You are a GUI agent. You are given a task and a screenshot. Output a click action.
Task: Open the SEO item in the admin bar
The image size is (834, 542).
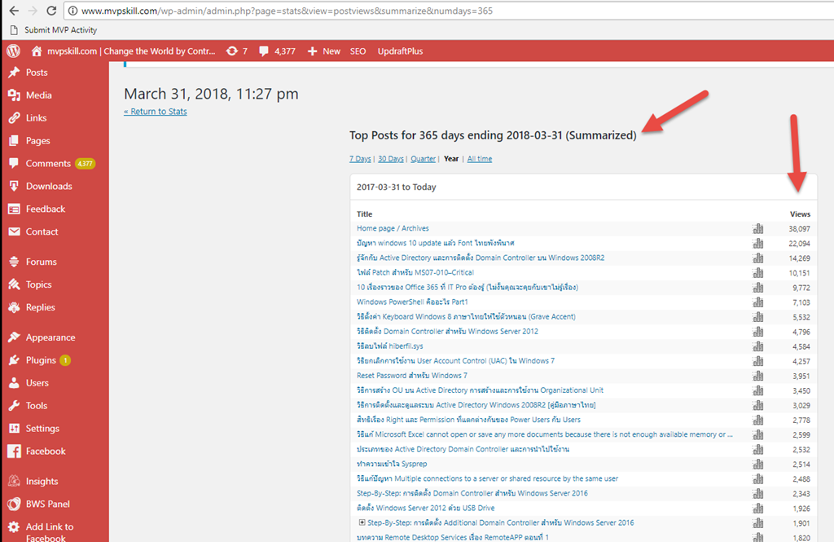(x=358, y=51)
